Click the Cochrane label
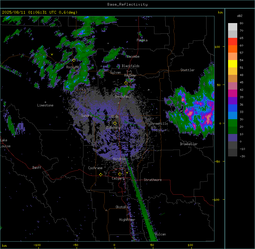The image size is (255, 249). point(95,168)
